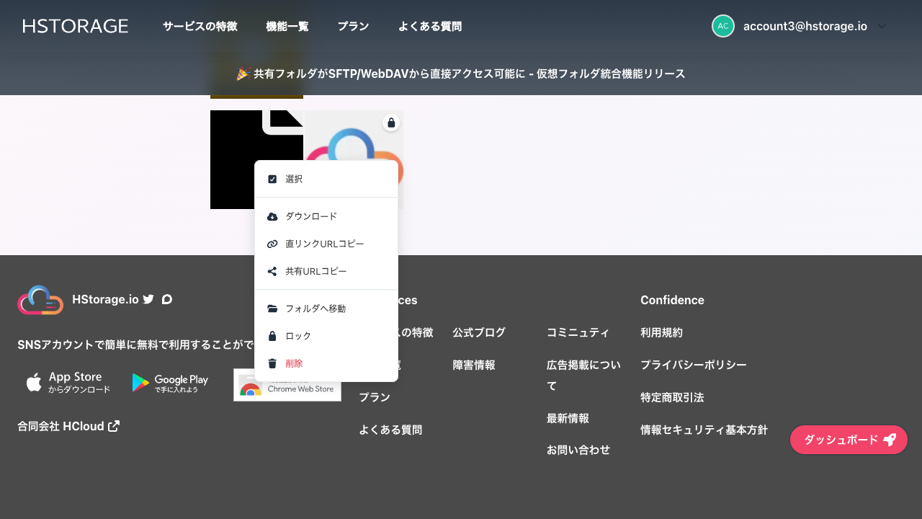Expand the account dropdown chevron
Image resolution: width=922 pixels, height=519 pixels.
pyautogui.click(x=882, y=26)
